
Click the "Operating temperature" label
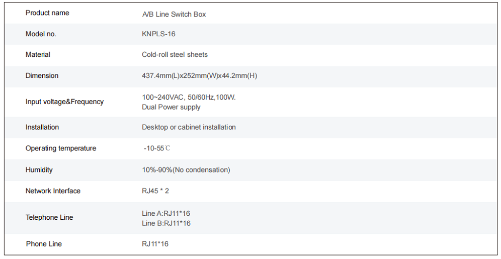[61, 148]
